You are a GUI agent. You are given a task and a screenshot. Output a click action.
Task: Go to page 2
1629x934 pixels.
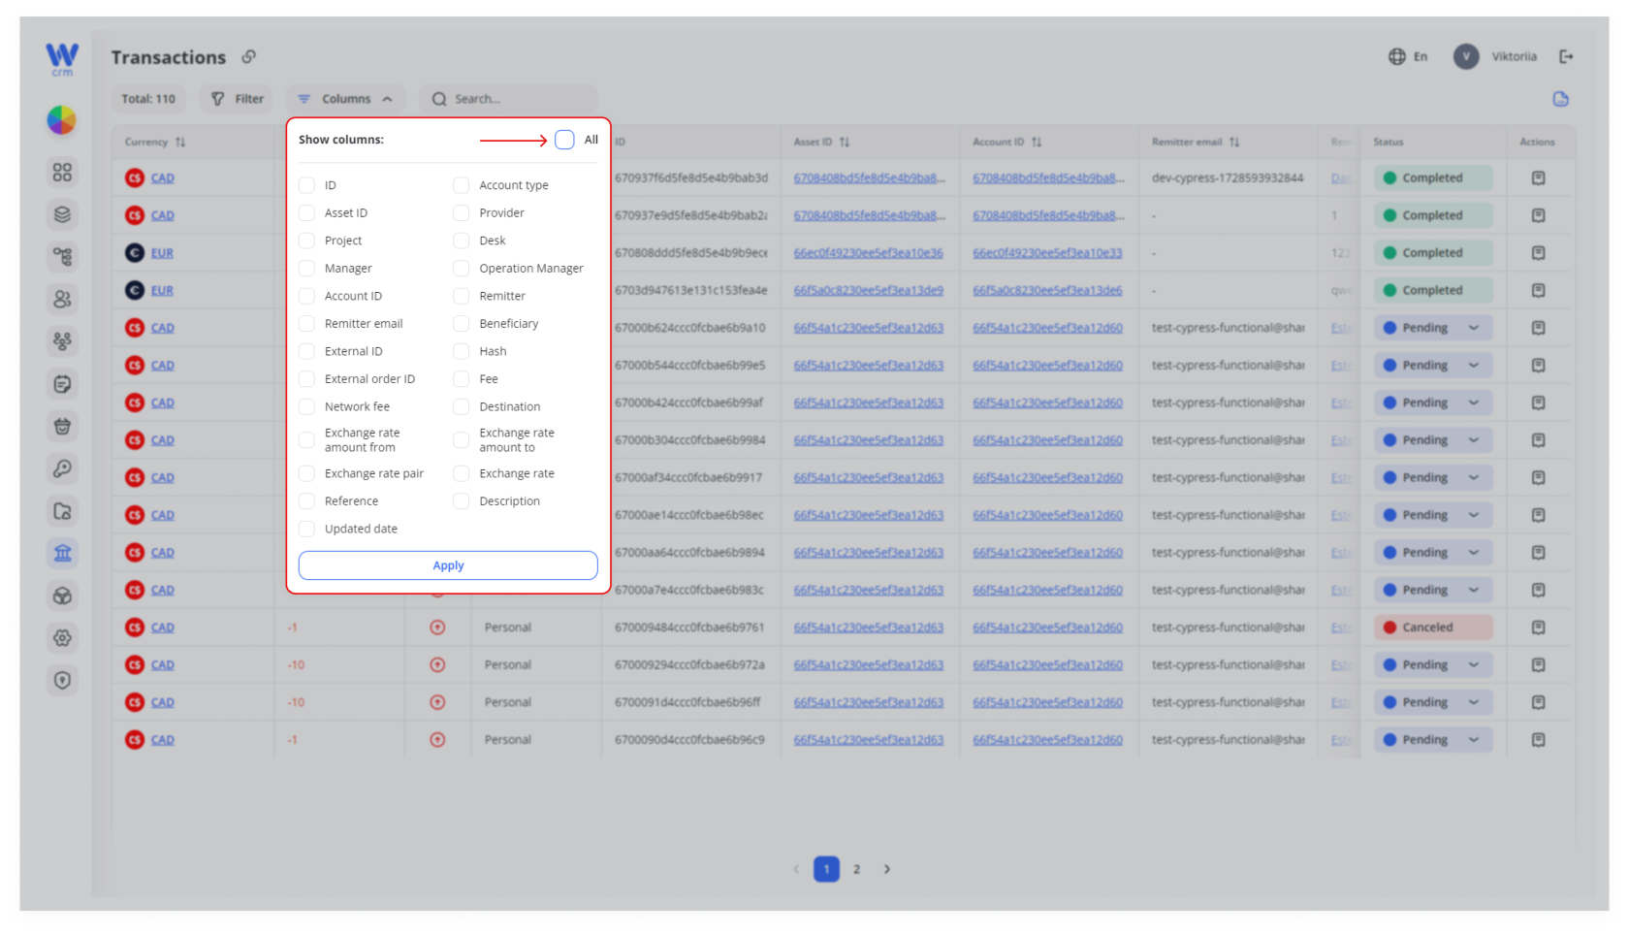[x=856, y=869]
